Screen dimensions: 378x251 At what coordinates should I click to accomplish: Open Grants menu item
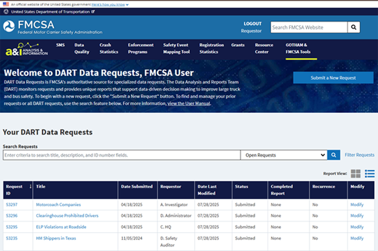[x=237, y=45]
